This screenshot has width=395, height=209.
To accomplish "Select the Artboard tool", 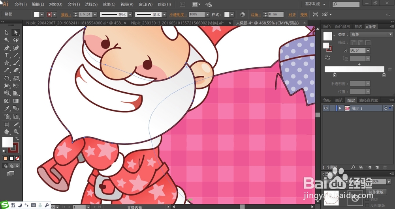I will click(x=7, y=124).
